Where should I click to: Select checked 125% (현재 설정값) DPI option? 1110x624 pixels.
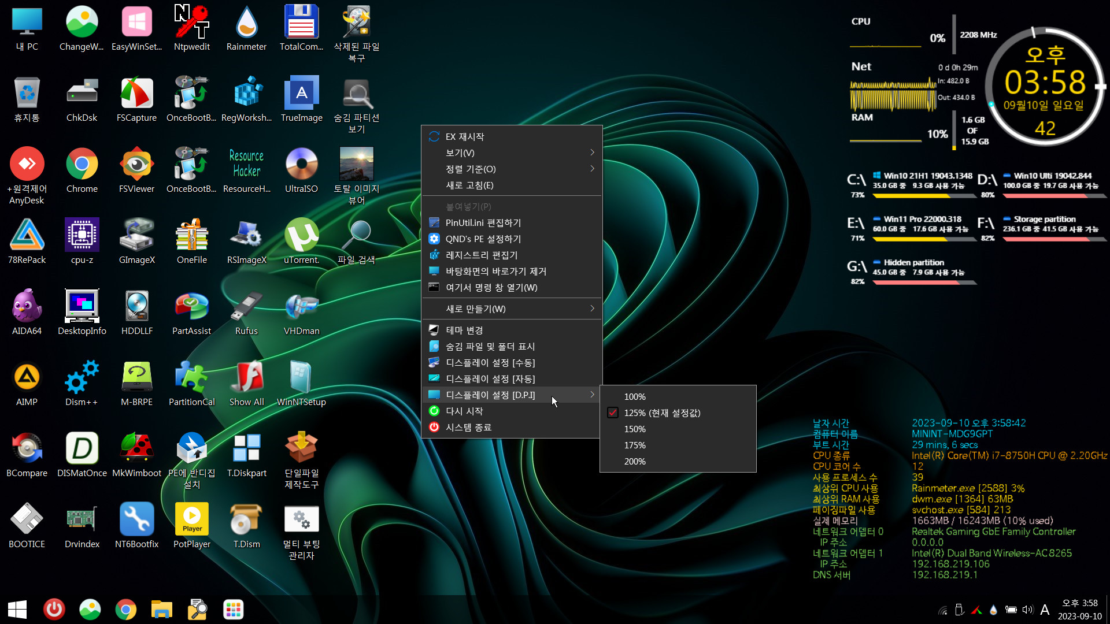coord(678,413)
